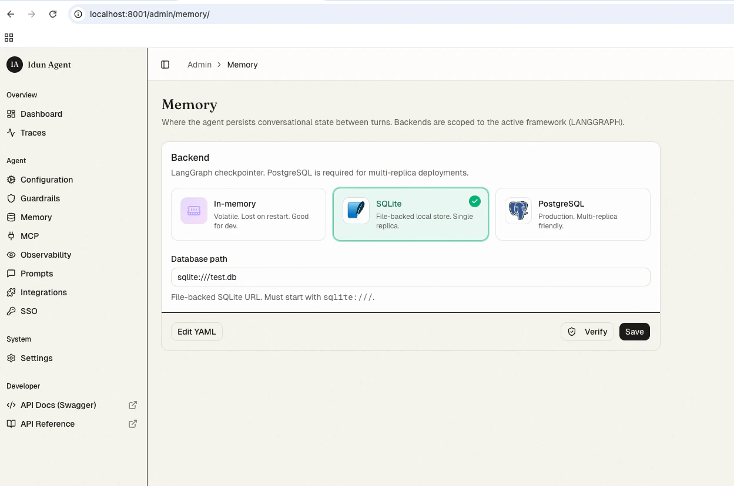Click the browser address bar URL
Screen dimensions: 734x486
point(149,14)
